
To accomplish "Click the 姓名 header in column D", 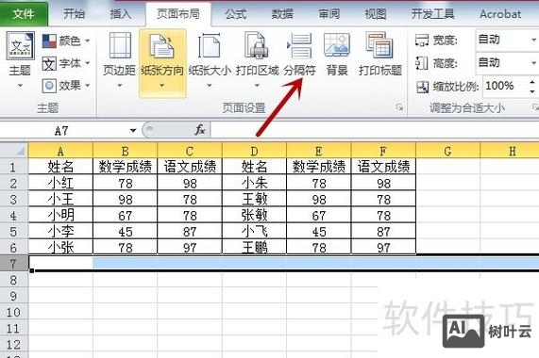I will pos(254,167).
